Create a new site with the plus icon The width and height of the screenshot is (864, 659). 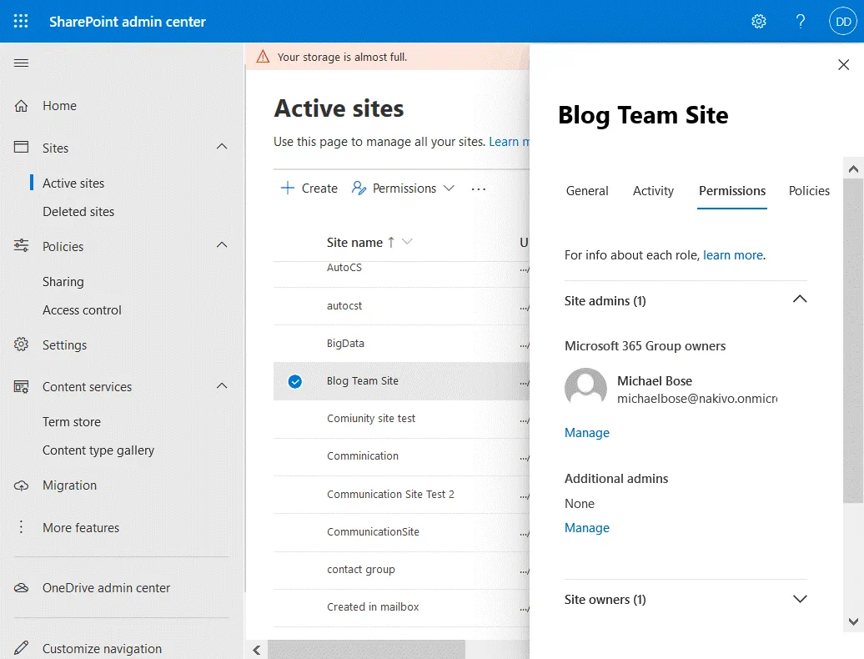(x=287, y=188)
